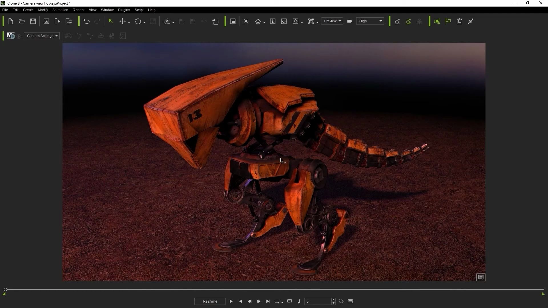Toggle the green eye path visibility icon
This screenshot has height=308, width=548.
point(408,21)
